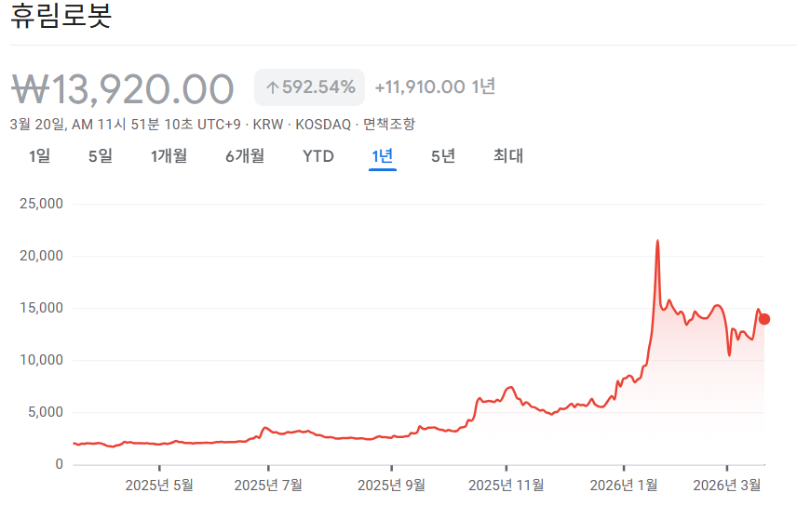Switch chart to 6개월 range
797x506 pixels.
click(x=245, y=156)
